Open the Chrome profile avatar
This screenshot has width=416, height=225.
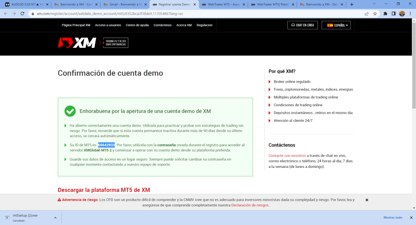(402, 13)
